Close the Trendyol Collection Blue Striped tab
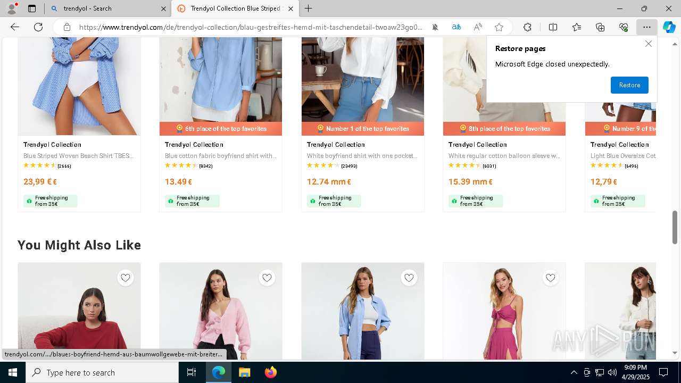Image resolution: width=681 pixels, height=383 pixels. click(290, 9)
